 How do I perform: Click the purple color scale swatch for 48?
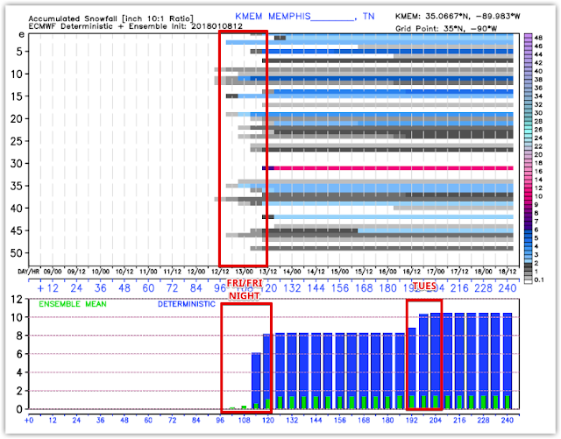point(528,37)
